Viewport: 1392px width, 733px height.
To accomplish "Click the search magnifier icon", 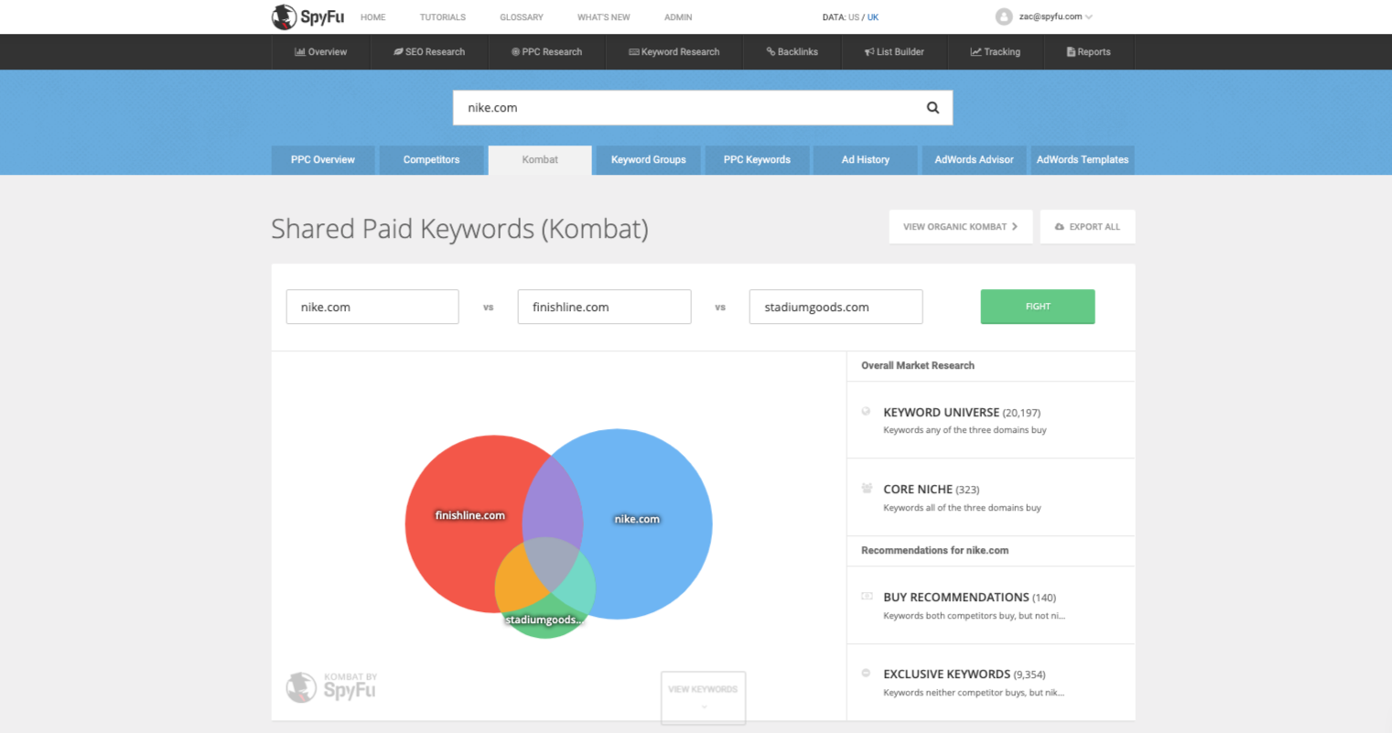I will (933, 108).
